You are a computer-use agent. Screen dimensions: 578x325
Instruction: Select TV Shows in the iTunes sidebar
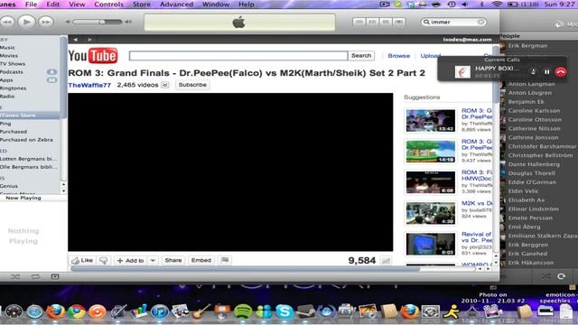point(13,64)
